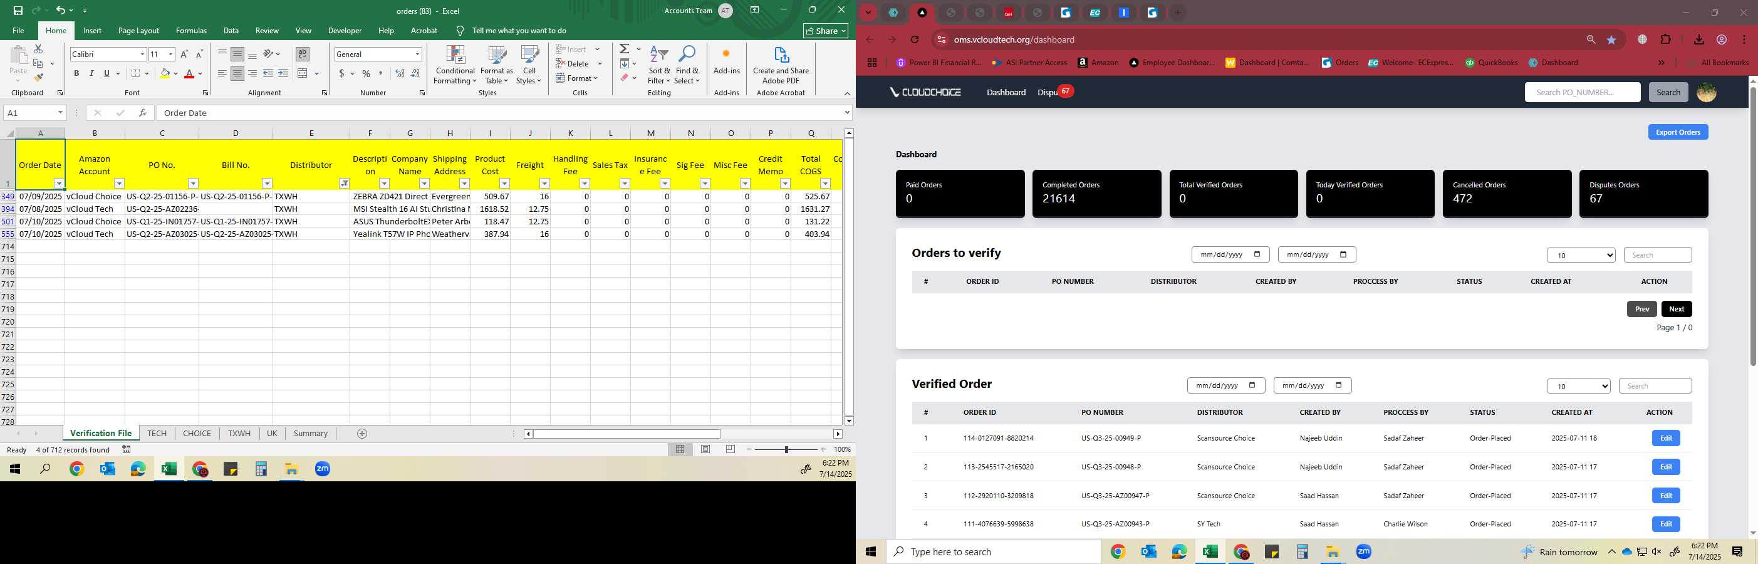Image resolution: width=1758 pixels, height=564 pixels.
Task: Switch to Page Break Preview view
Action: tap(731, 449)
